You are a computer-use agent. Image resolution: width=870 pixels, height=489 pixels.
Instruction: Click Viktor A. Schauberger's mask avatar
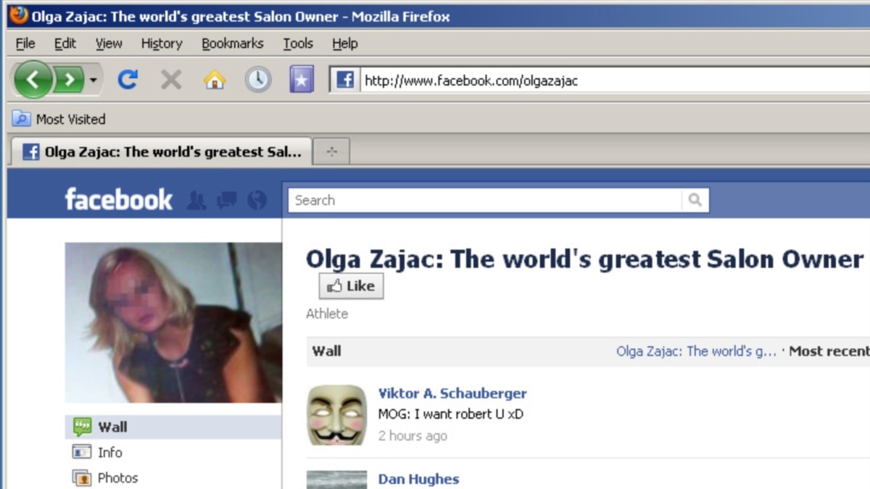coord(336,415)
